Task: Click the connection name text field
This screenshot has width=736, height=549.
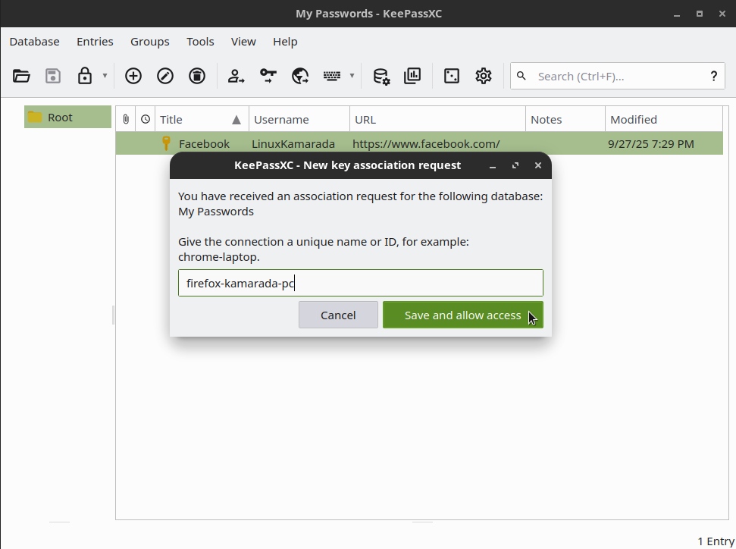Action: click(360, 283)
